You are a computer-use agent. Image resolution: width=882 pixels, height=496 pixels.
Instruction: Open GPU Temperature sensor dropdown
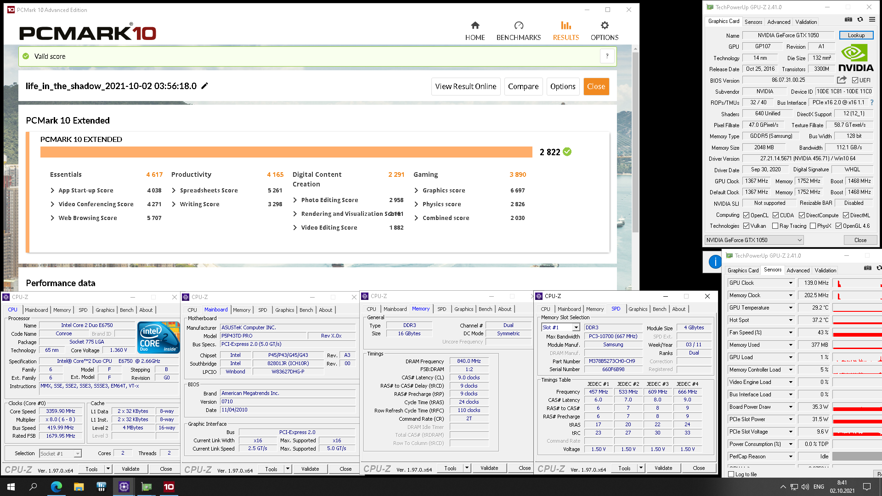click(x=791, y=308)
